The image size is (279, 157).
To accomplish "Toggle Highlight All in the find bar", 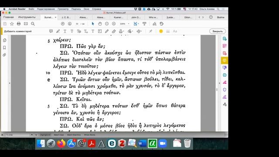I will tap(45, 135).
